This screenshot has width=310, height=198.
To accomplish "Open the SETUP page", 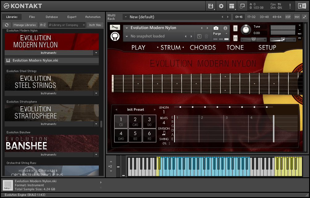I will (x=267, y=48).
